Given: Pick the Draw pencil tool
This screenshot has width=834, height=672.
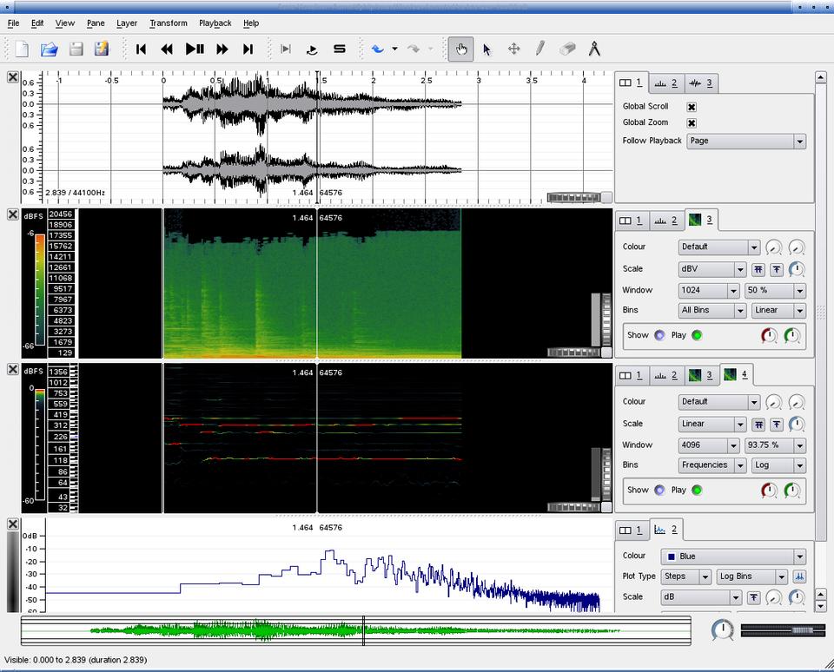Looking at the screenshot, I should tap(539, 49).
